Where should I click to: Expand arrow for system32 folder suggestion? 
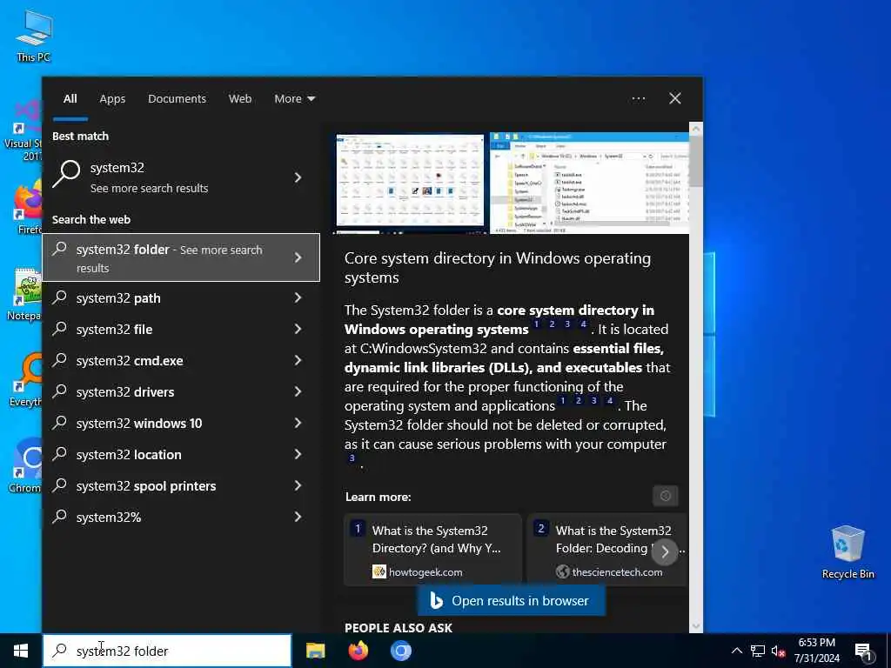[x=298, y=257]
